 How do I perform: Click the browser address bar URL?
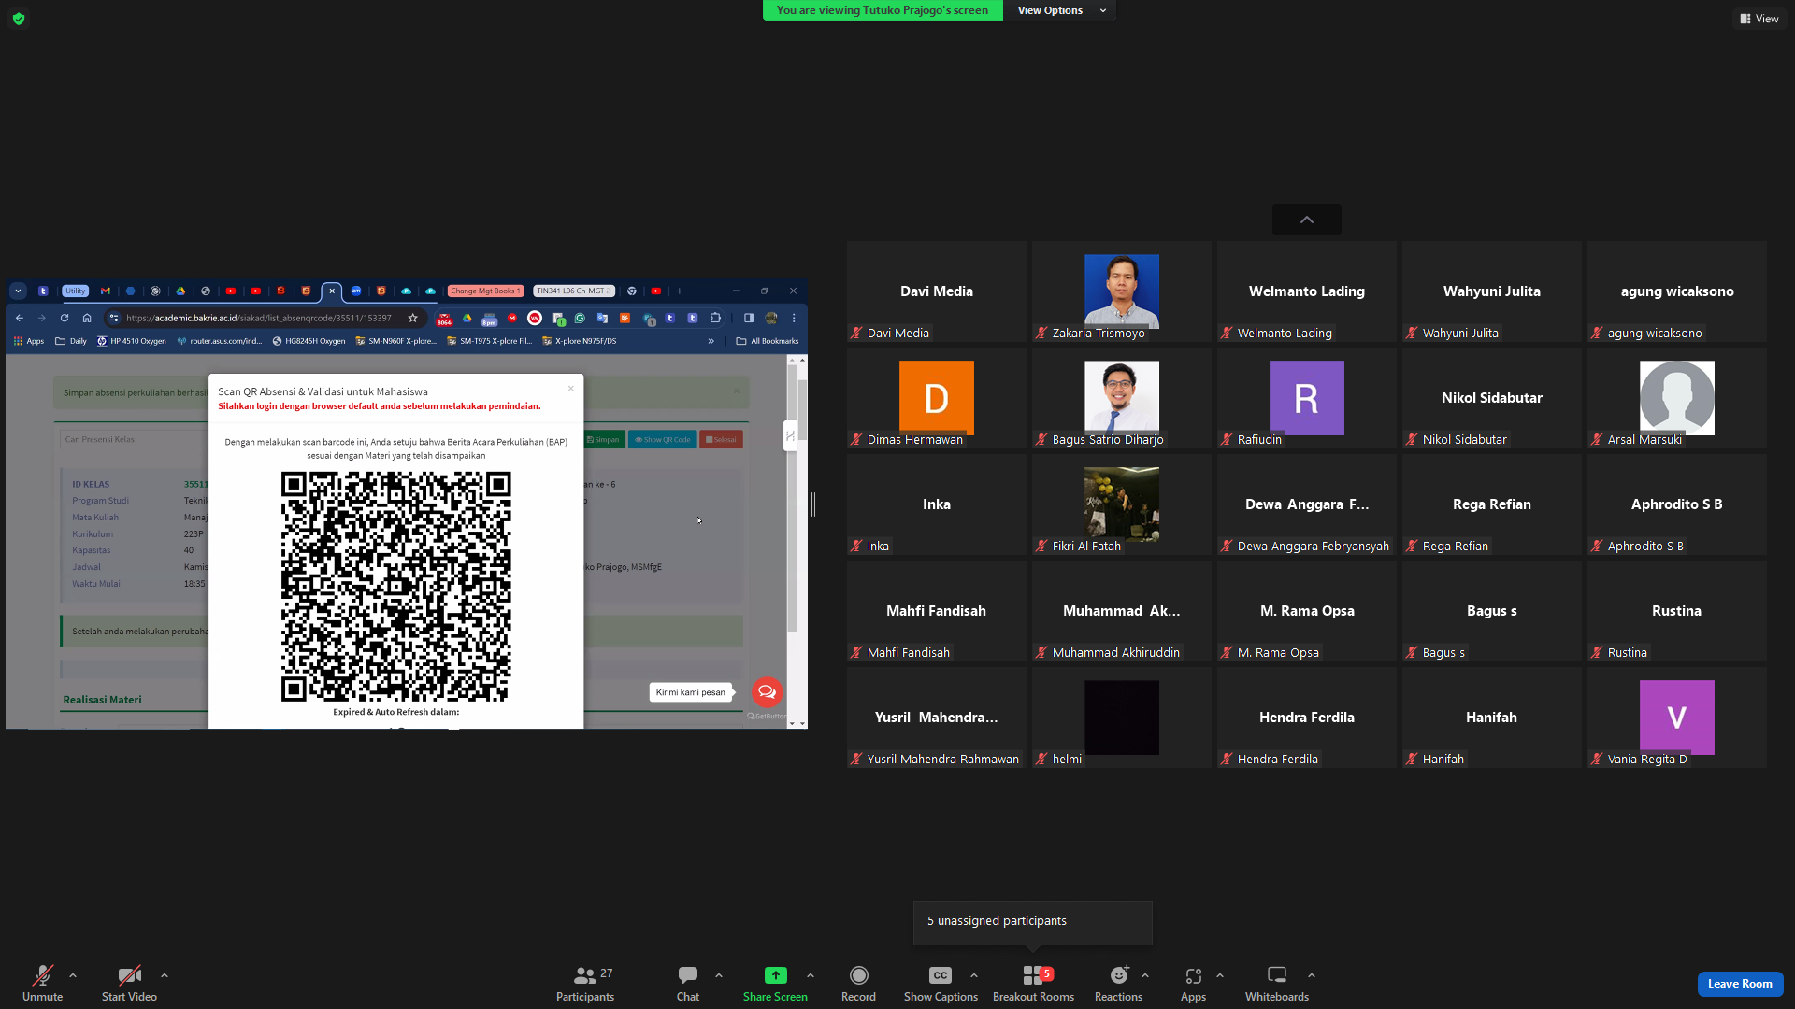[x=259, y=318]
